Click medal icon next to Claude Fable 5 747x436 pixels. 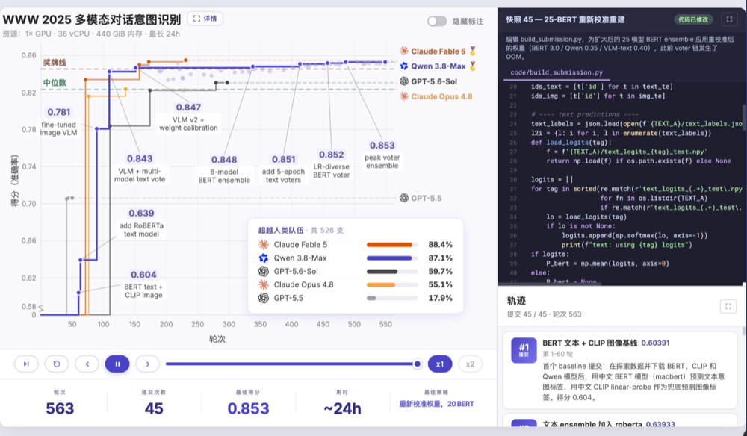[473, 51]
